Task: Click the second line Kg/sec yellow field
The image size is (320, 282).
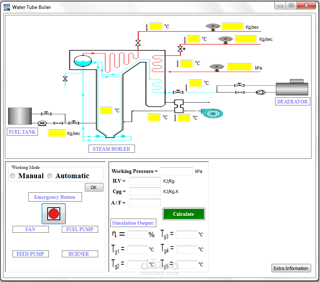Action: [246, 39]
